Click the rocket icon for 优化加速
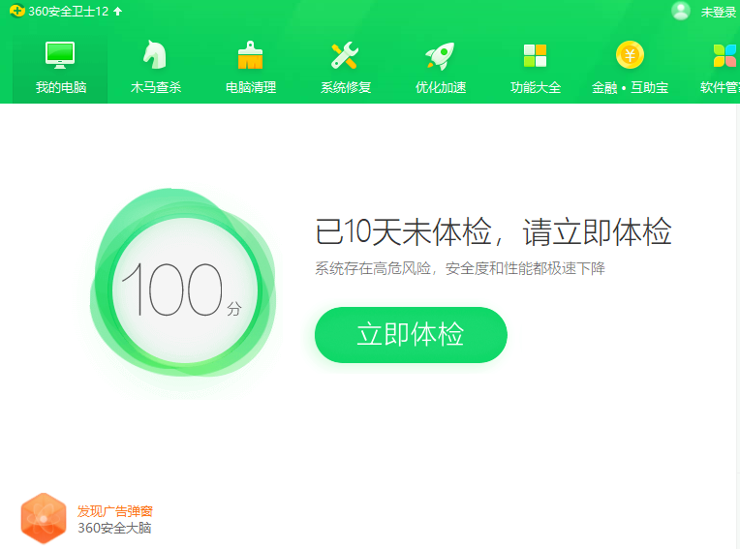This screenshot has width=740, height=549. (x=441, y=56)
